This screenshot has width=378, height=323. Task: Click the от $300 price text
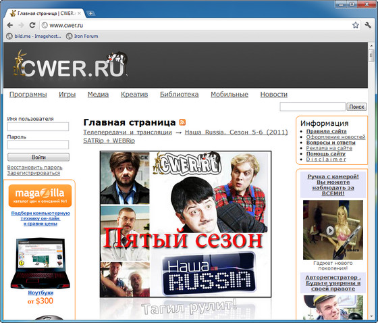40,301
